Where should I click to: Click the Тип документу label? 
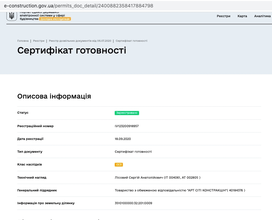[30, 152]
